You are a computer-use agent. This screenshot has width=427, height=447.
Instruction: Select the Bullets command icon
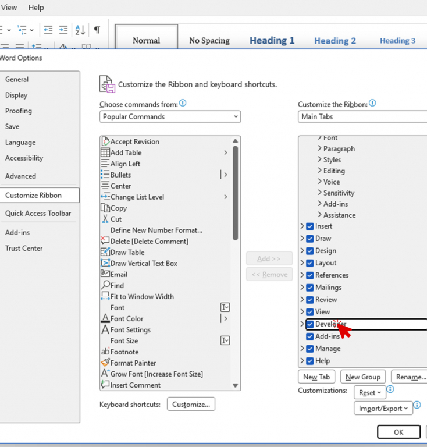click(x=105, y=175)
